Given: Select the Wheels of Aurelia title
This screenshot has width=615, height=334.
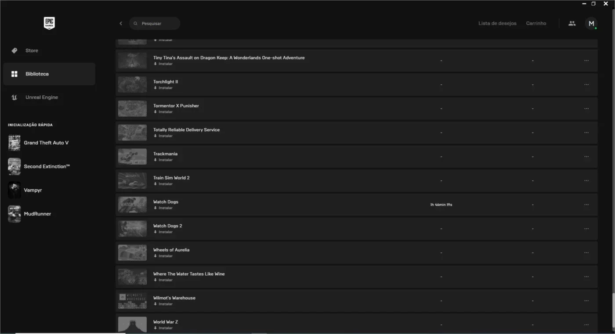Looking at the screenshot, I should (x=171, y=250).
